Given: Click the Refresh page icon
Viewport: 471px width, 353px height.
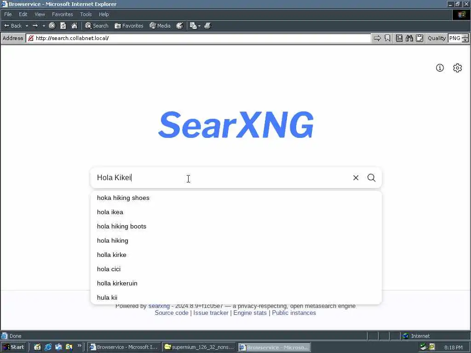Looking at the screenshot, I should click(x=63, y=26).
